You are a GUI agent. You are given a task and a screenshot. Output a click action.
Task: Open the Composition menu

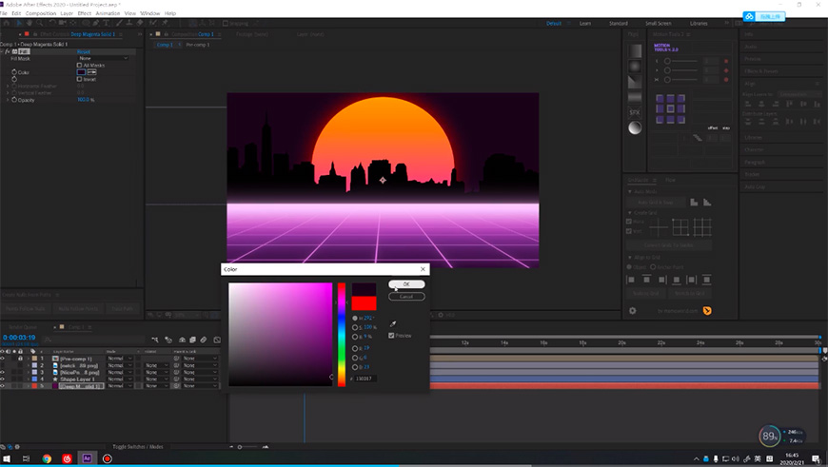click(x=41, y=13)
